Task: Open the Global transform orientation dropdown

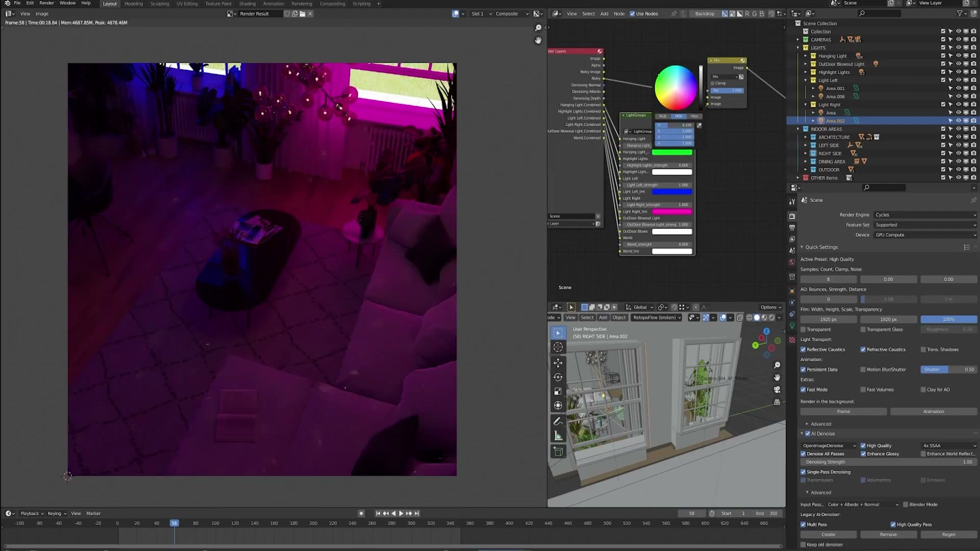Action: click(640, 307)
